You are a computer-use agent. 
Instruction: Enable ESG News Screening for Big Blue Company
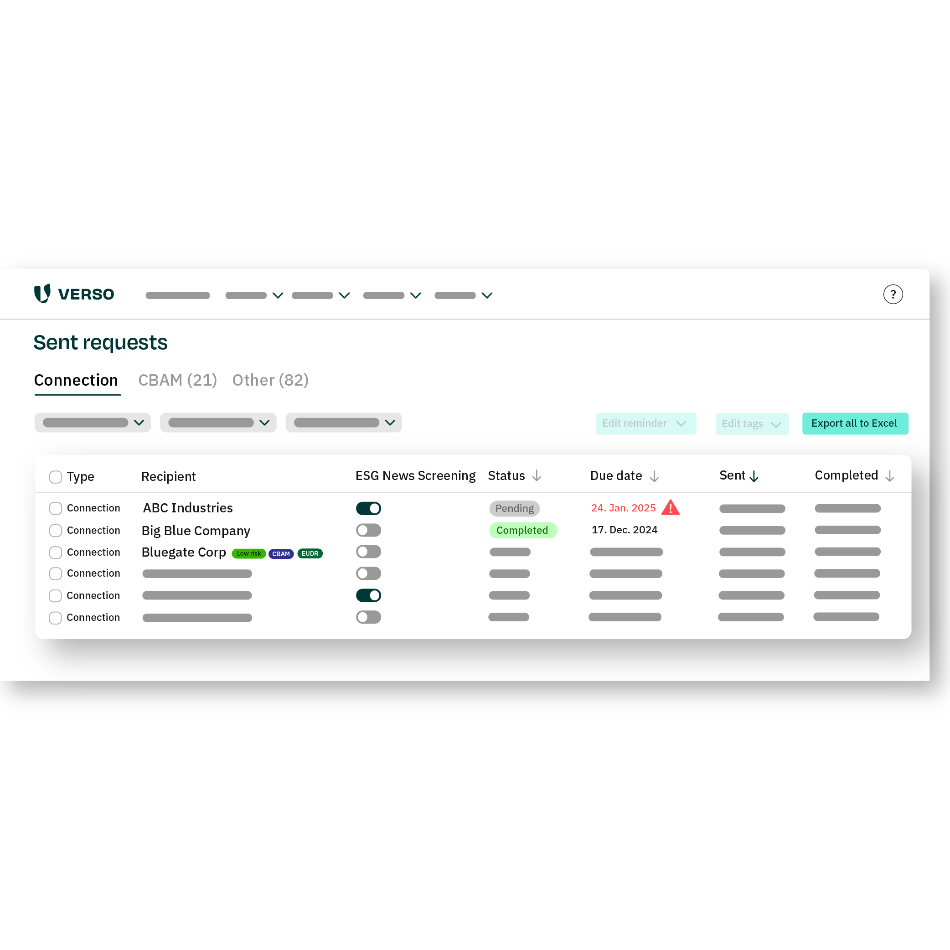[x=368, y=530]
